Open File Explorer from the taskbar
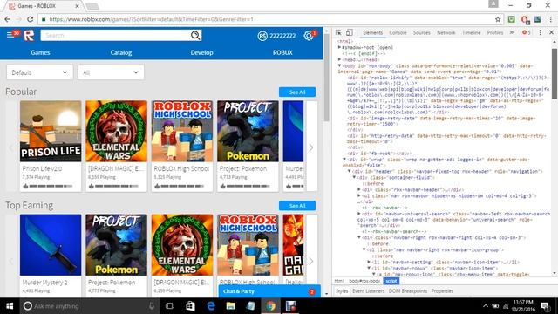This screenshot has width=558, height=314. 230,306
